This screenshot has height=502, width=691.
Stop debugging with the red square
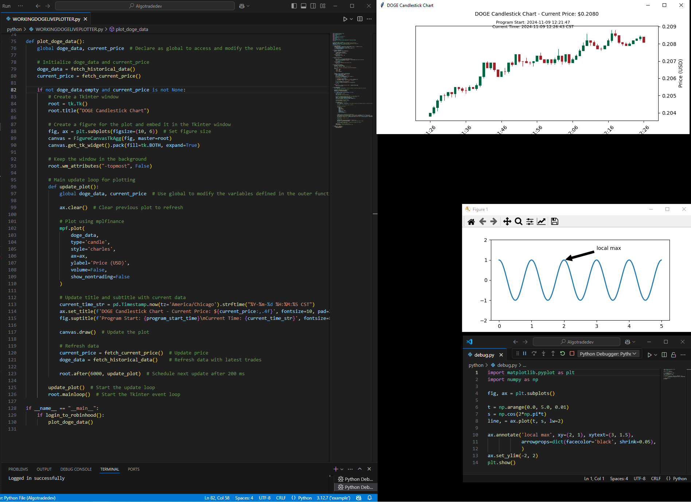572,353
